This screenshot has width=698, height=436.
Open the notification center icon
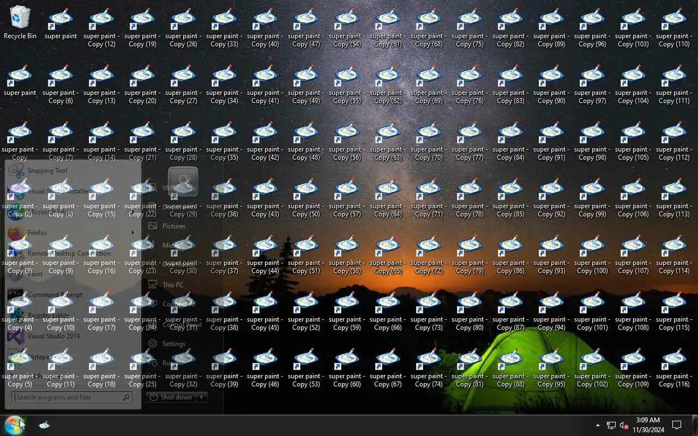point(677,425)
